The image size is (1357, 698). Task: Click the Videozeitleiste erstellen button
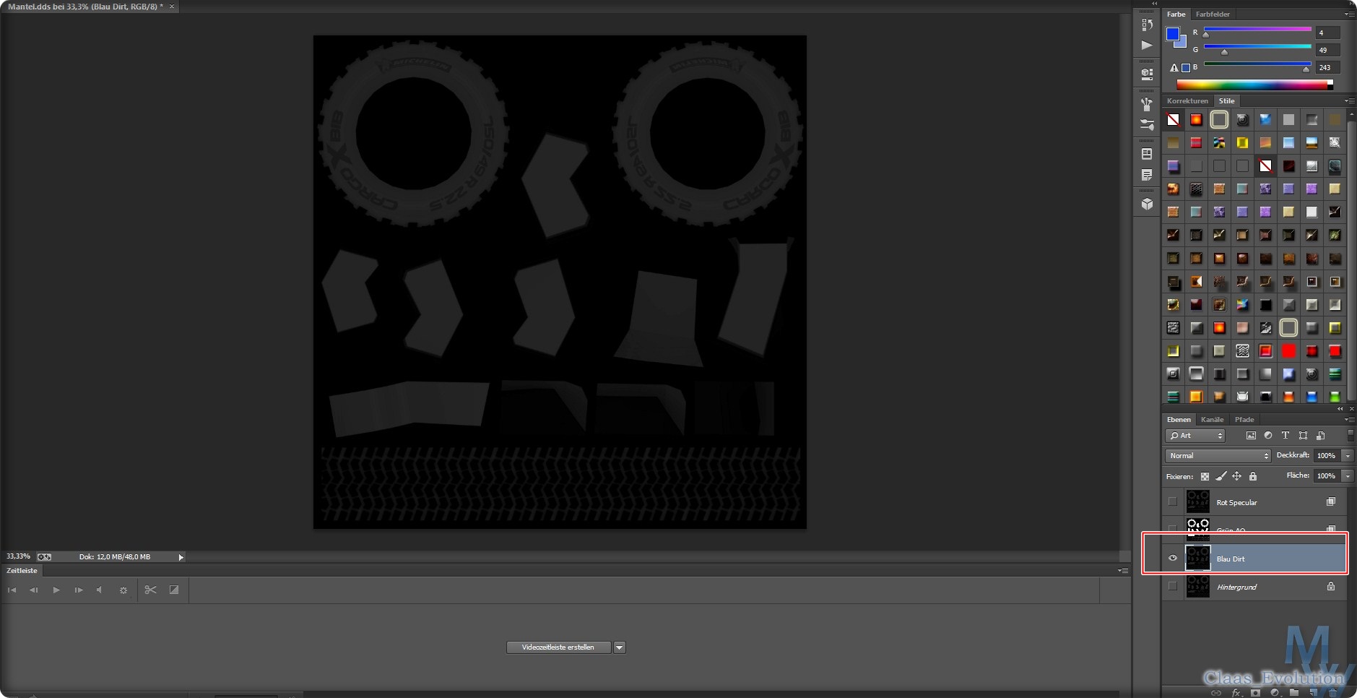[558, 647]
